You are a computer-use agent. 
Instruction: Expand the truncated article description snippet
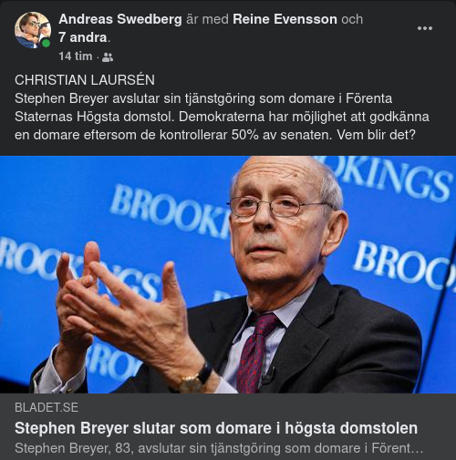click(x=219, y=448)
